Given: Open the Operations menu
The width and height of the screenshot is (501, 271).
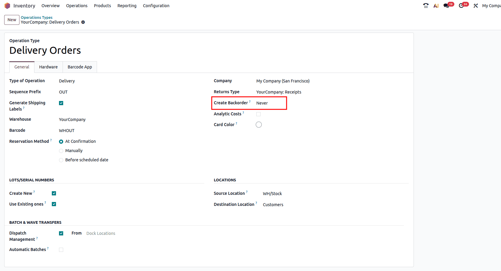Looking at the screenshot, I should click(77, 6).
